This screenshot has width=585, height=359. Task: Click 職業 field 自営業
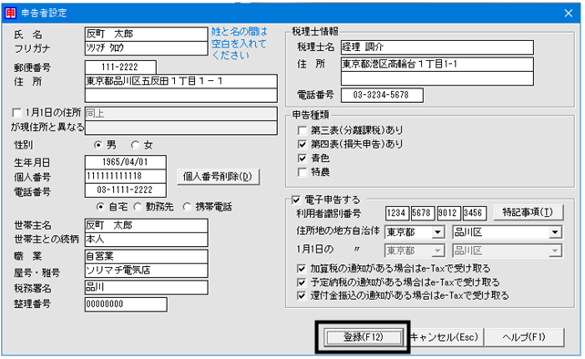pyautogui.click(x=146, y=256)
